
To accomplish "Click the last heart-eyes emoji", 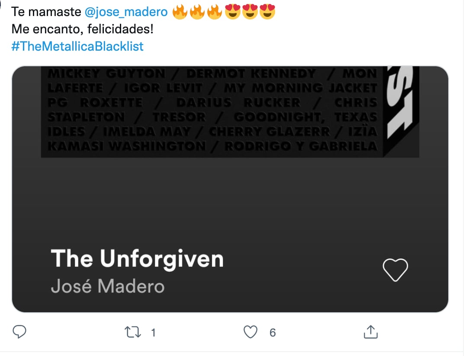I will pyautogui.click(x=267, y=12).
